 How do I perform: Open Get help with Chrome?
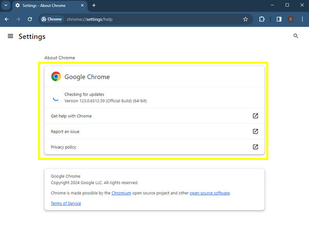[x=154, y=116]
